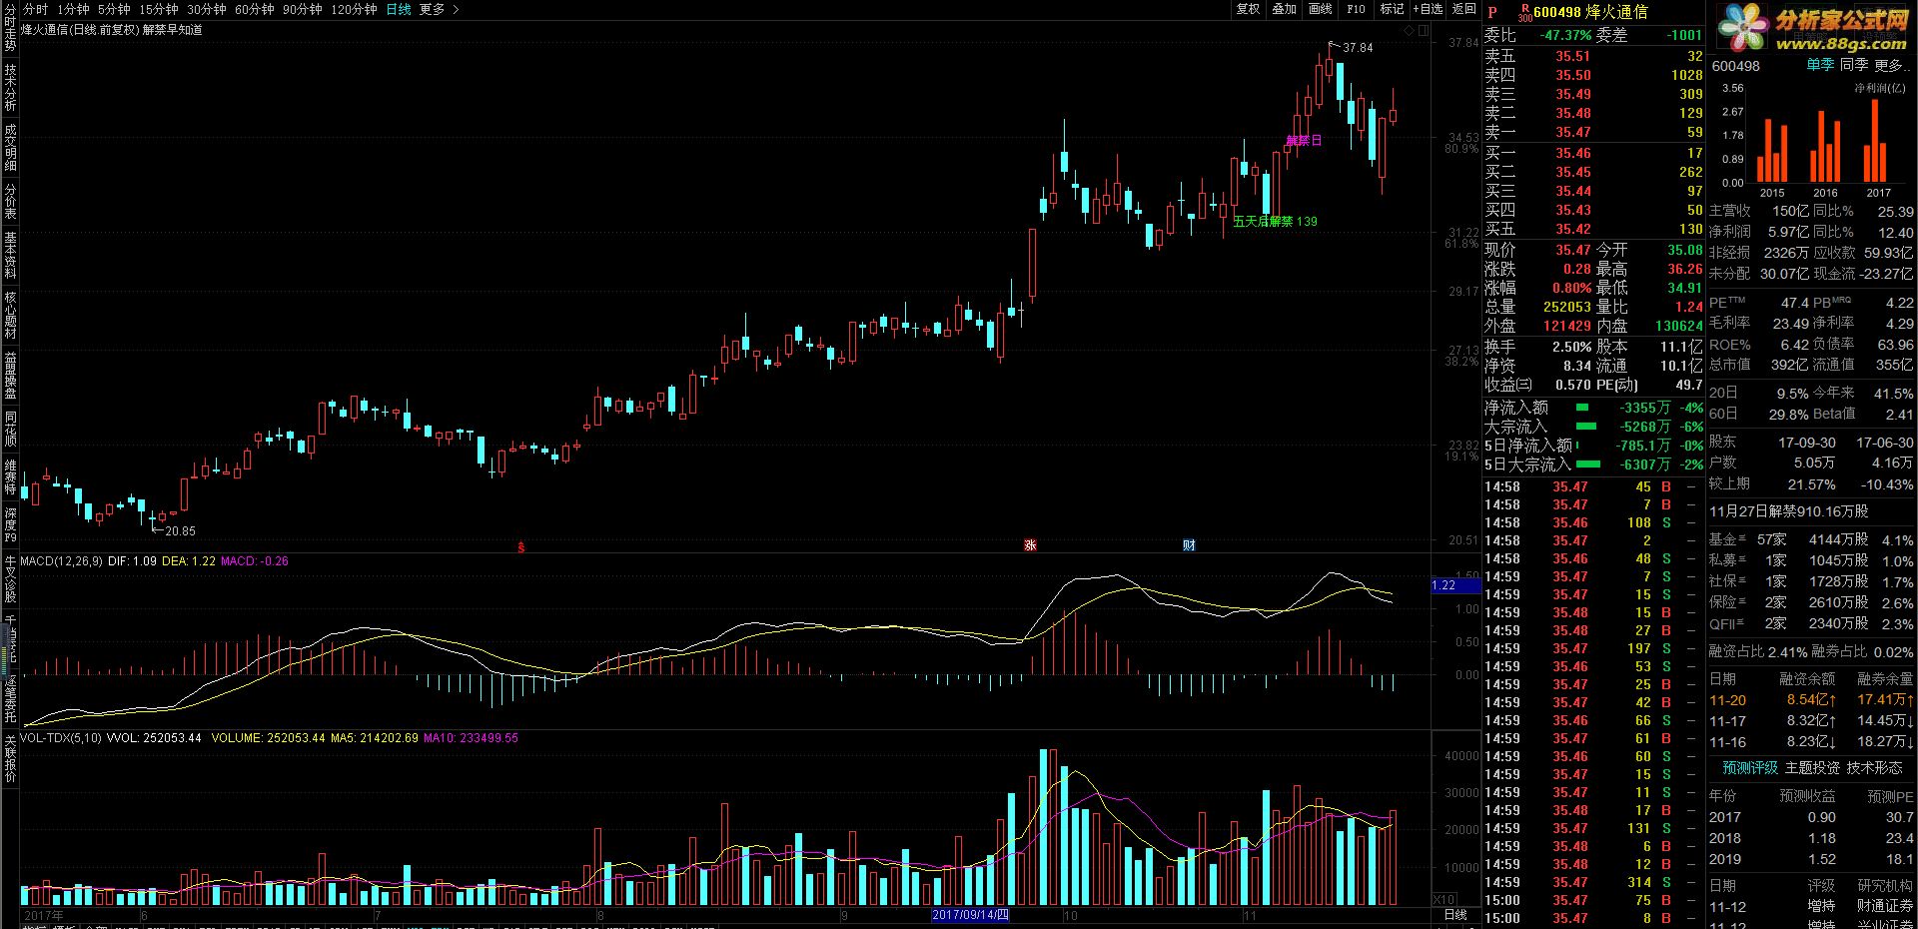1918x929 pixels.
Task: Click the chart title 烽火通信(日线,前复权)
Action: [79, 30]
